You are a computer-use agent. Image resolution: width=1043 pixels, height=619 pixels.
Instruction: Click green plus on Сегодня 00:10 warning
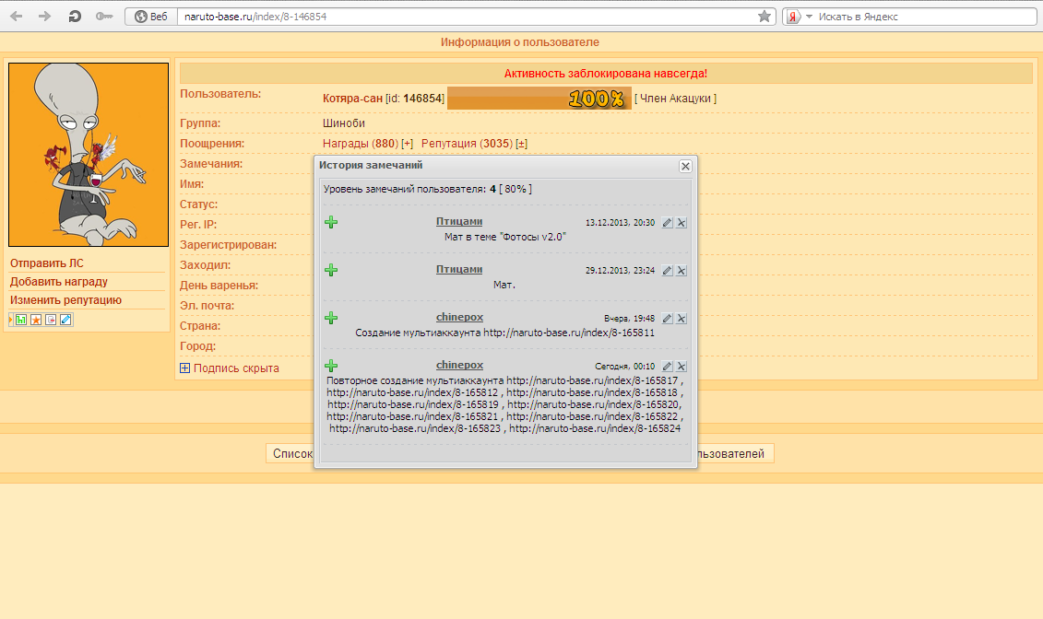point(330,366)
